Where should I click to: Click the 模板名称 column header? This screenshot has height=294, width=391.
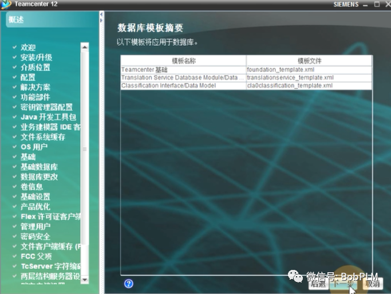184,61
